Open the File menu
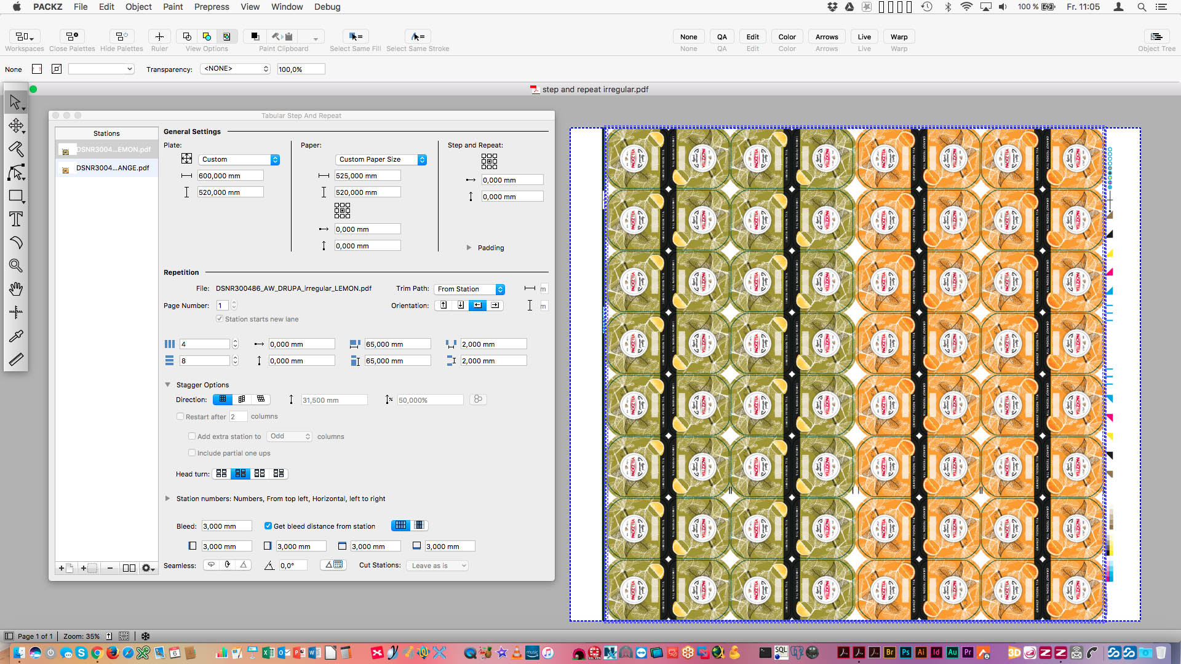Image resolution: width=1181 pixels, height=664 pixels. (81, 7)
